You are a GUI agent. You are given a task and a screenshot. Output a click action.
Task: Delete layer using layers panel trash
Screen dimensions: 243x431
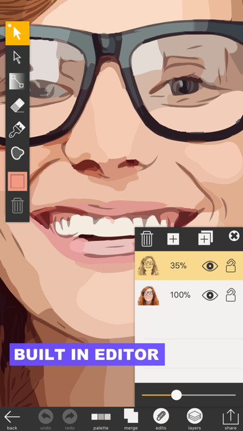point(147,238)
